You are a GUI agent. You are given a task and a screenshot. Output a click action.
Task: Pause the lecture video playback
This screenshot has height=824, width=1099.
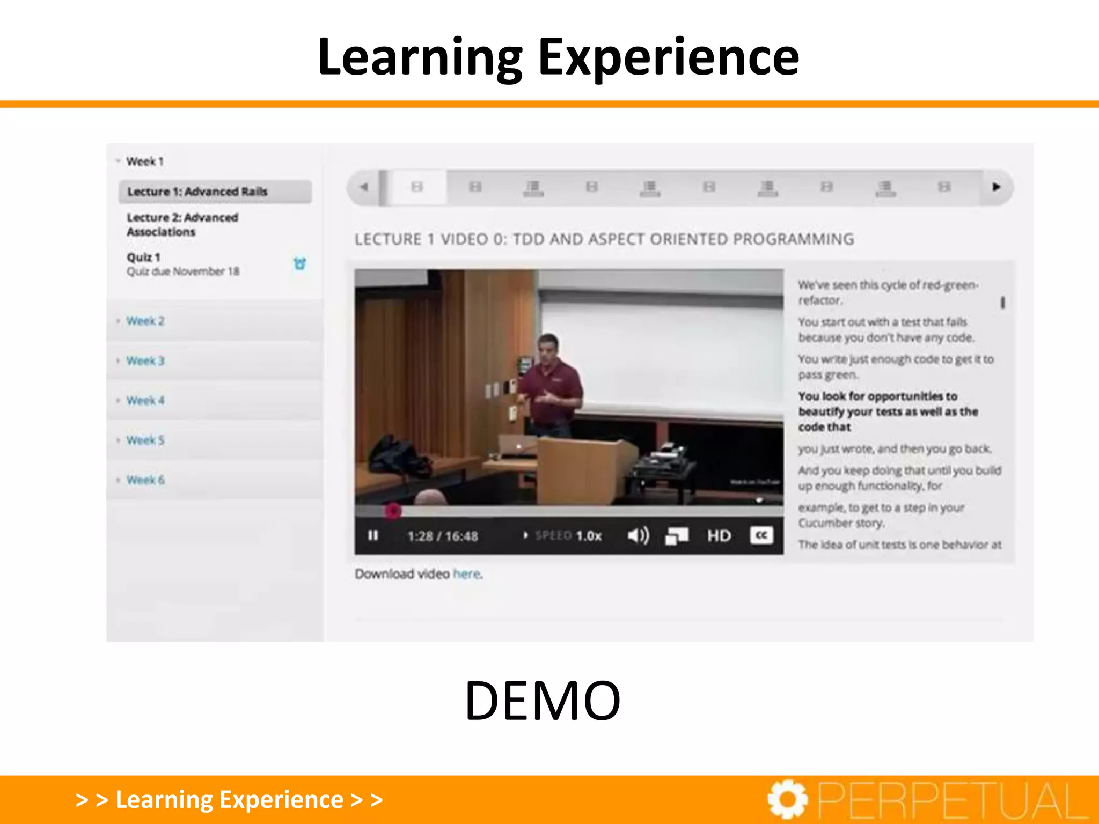pos(373,535)
